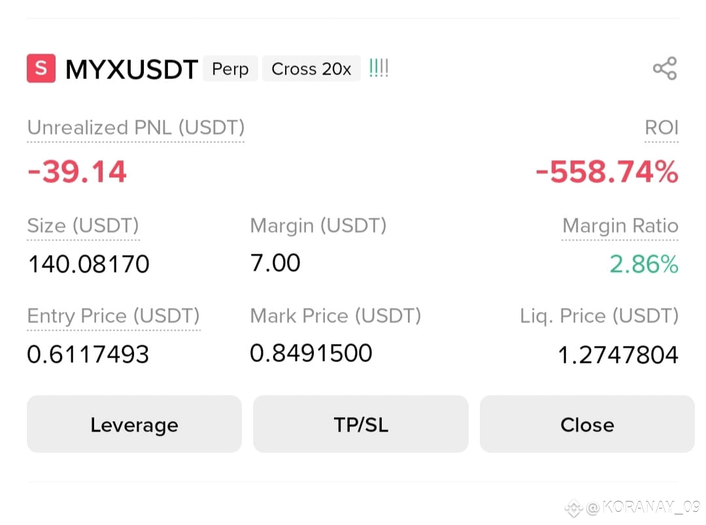Select the -558.74% ROI value
The image size is (706, 525).
pyautogui.click(x=607, y=171)
